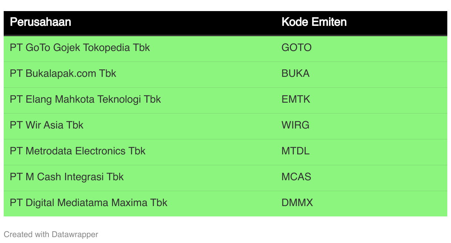
Task: Click the Kode Emiten column header
Action: tap(314, 22)
